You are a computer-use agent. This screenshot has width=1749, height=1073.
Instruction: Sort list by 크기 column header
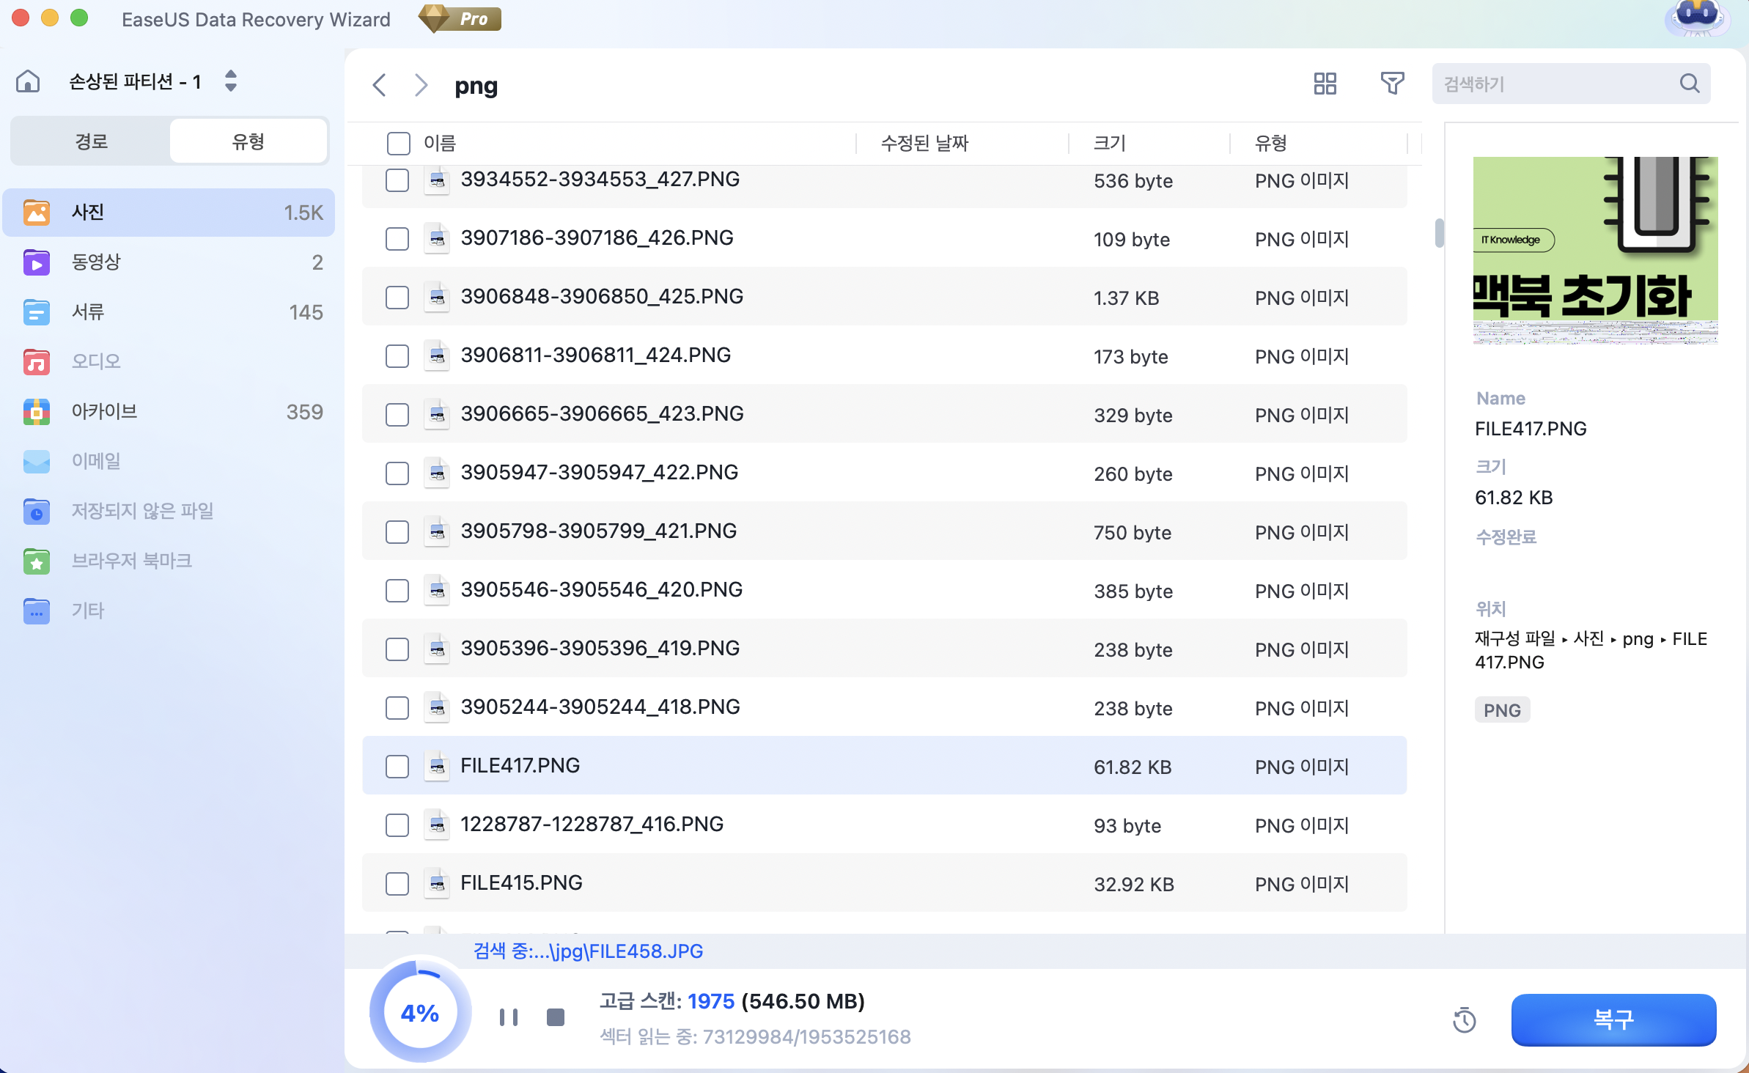point(1109,143)
